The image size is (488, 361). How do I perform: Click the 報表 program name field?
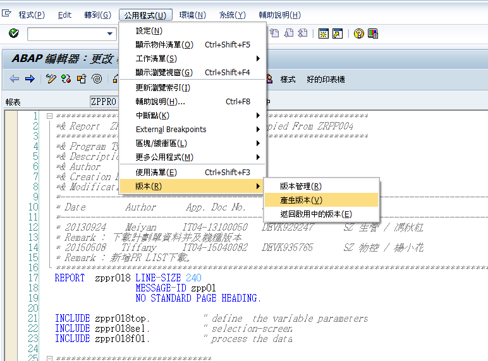104,101
